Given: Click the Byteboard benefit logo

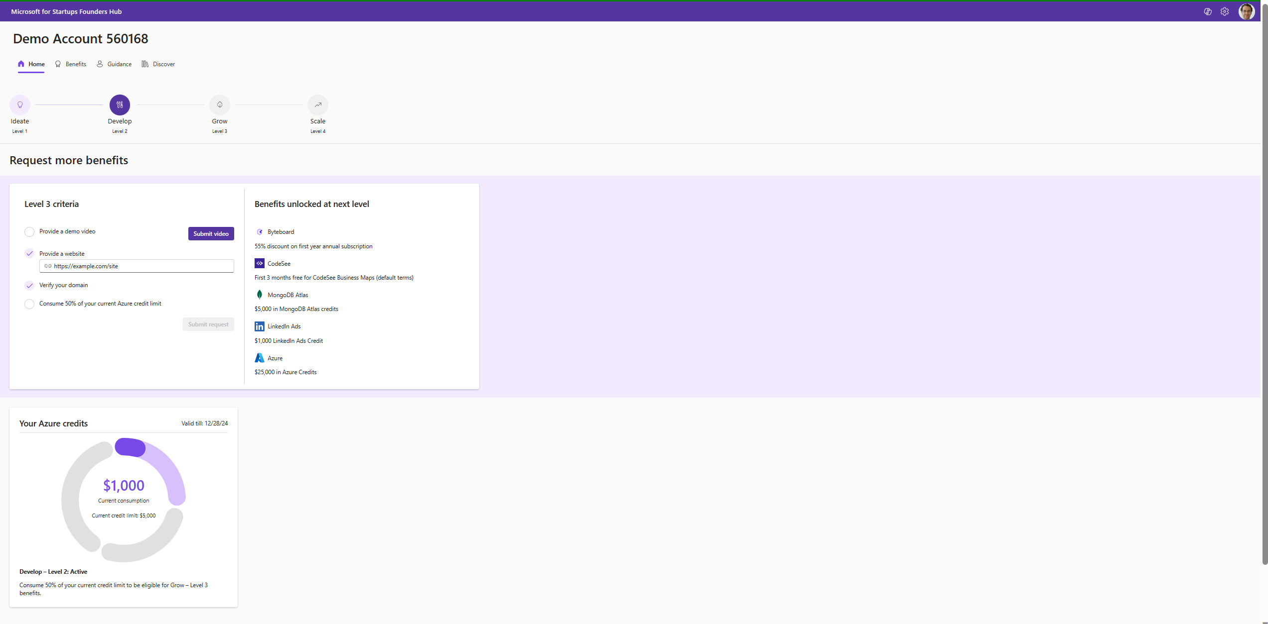Looking at the screenshot, I should click(260, 232).
